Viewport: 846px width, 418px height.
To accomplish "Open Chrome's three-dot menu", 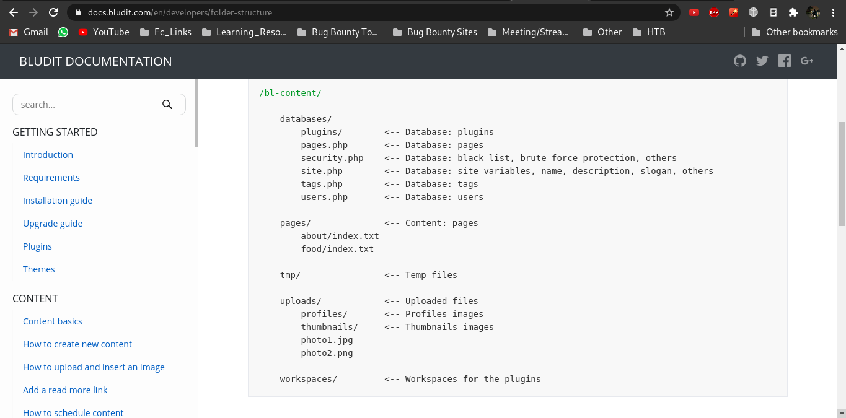I will pyautogui.click(x=834, y=12).
